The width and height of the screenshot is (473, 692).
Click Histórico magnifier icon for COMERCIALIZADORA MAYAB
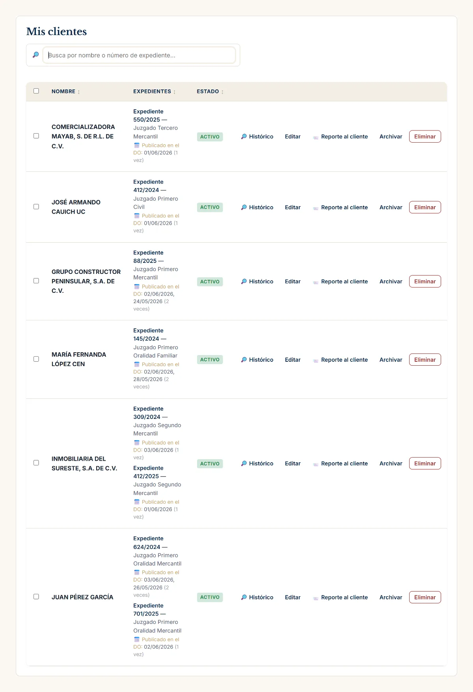244,136
